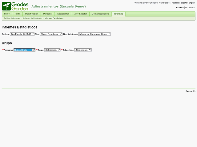Open the Tipo dropdown Clases Regulares
This screenshot has width=197, height=147.
[51, 34]
